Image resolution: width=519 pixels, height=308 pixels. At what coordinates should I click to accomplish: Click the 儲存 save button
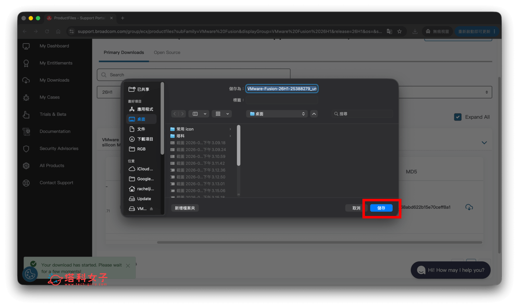point(381,208)
